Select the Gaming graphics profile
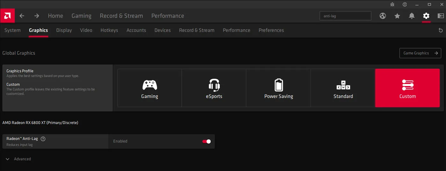This screenshot has height=171, width=446. coord(150,88)
